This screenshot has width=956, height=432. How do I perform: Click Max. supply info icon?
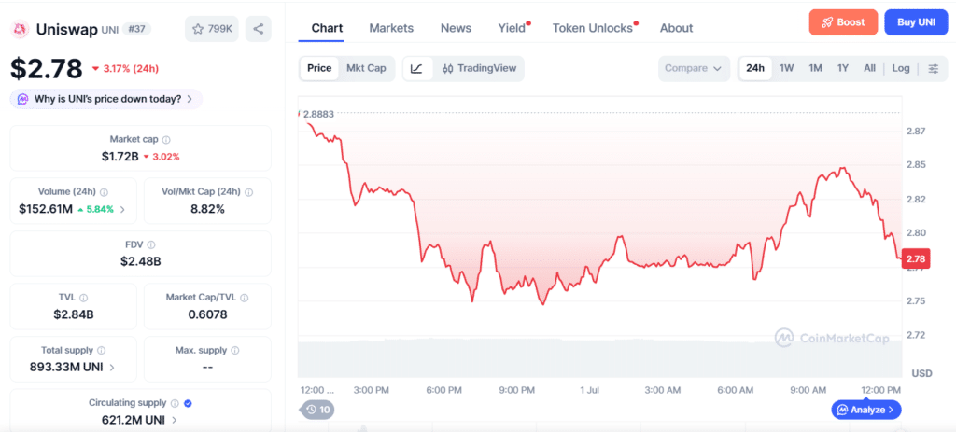(x=234, y=350)
